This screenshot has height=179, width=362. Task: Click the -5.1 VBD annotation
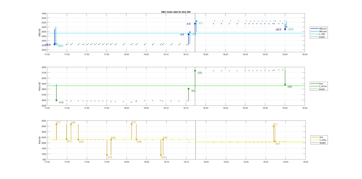click(x=200, y=23)
